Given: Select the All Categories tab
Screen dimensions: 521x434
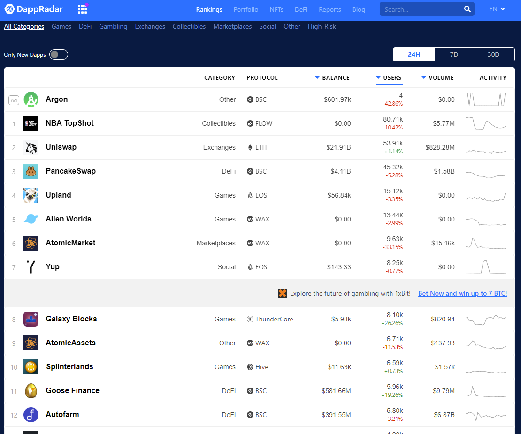Looking at the screenshot, I should (x=24, y=27).
